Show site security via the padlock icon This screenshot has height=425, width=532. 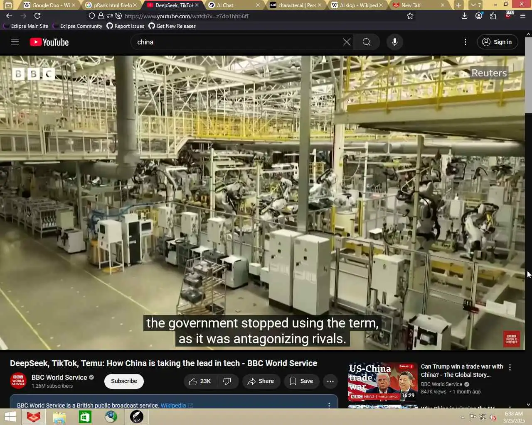[x=101, y=16]
